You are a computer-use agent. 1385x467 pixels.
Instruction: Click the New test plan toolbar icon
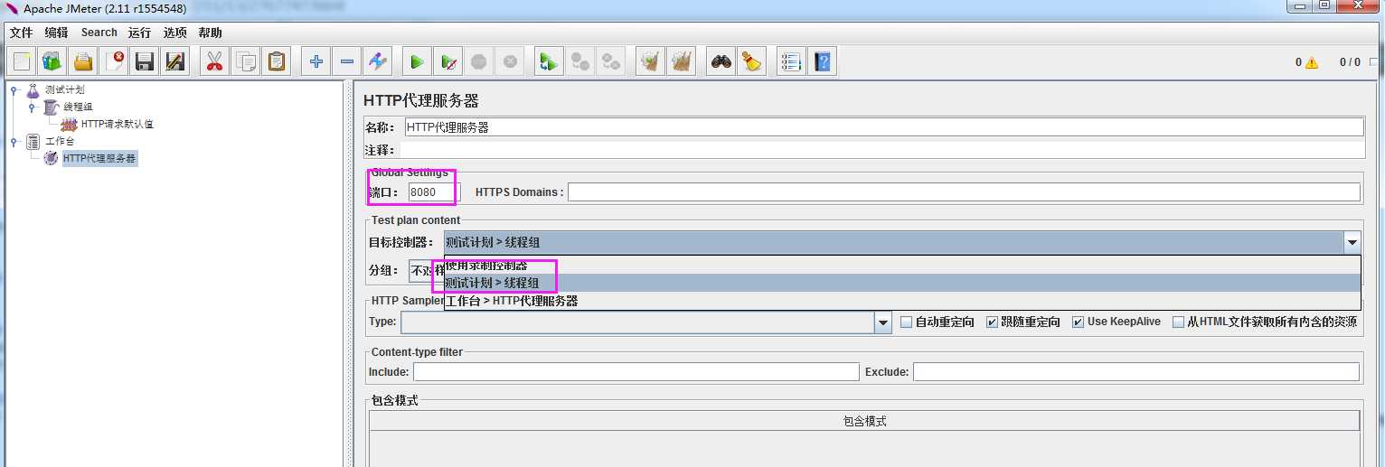pyautogui.click(x=22, y=61)
